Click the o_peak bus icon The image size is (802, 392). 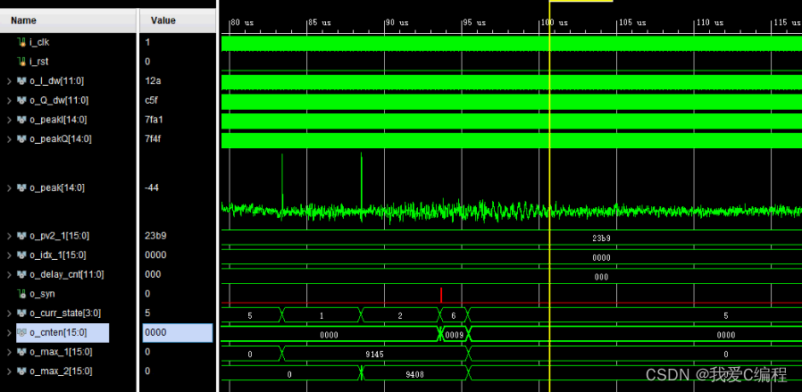pos(22,188)
